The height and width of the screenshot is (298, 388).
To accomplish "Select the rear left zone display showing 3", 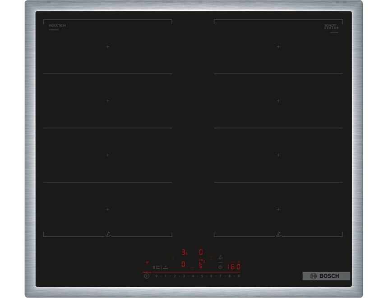I will pos(184,252).
